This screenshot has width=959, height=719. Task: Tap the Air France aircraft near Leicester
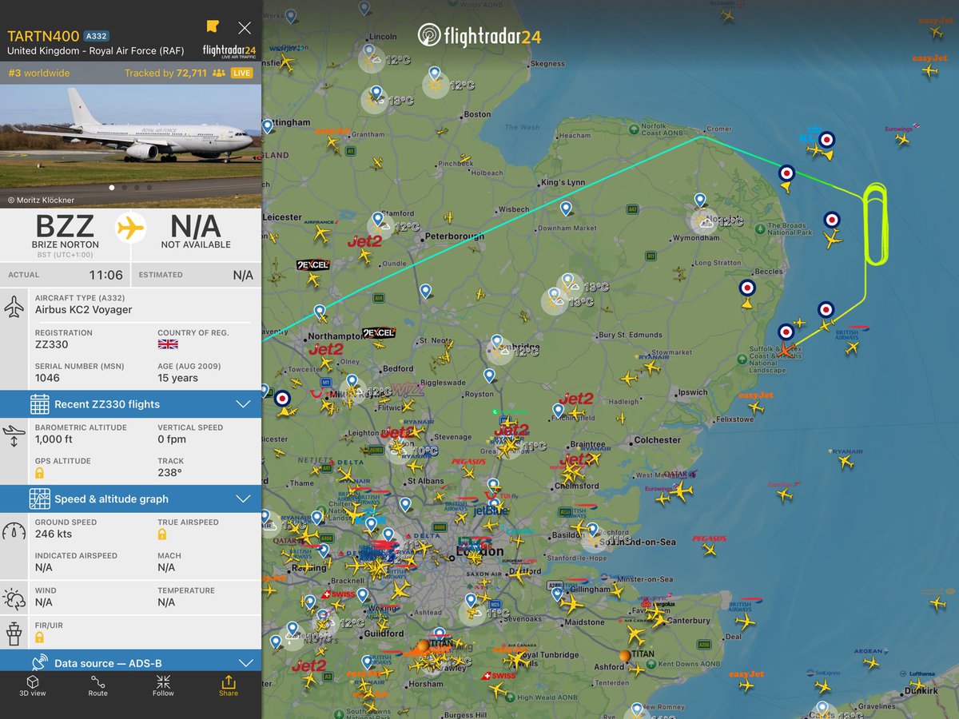tap(321, 234)
